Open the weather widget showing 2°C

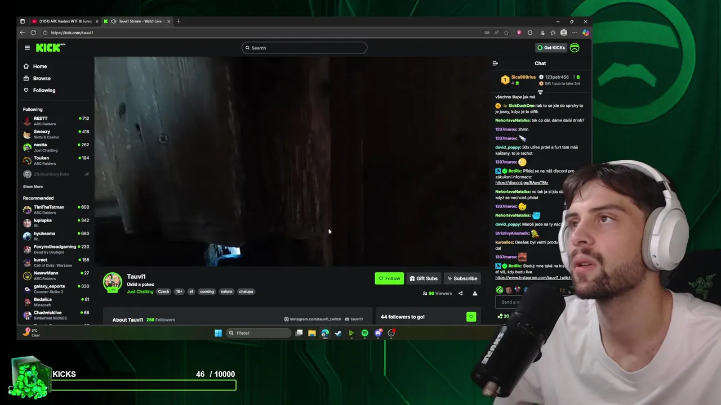tap(32, 332)
